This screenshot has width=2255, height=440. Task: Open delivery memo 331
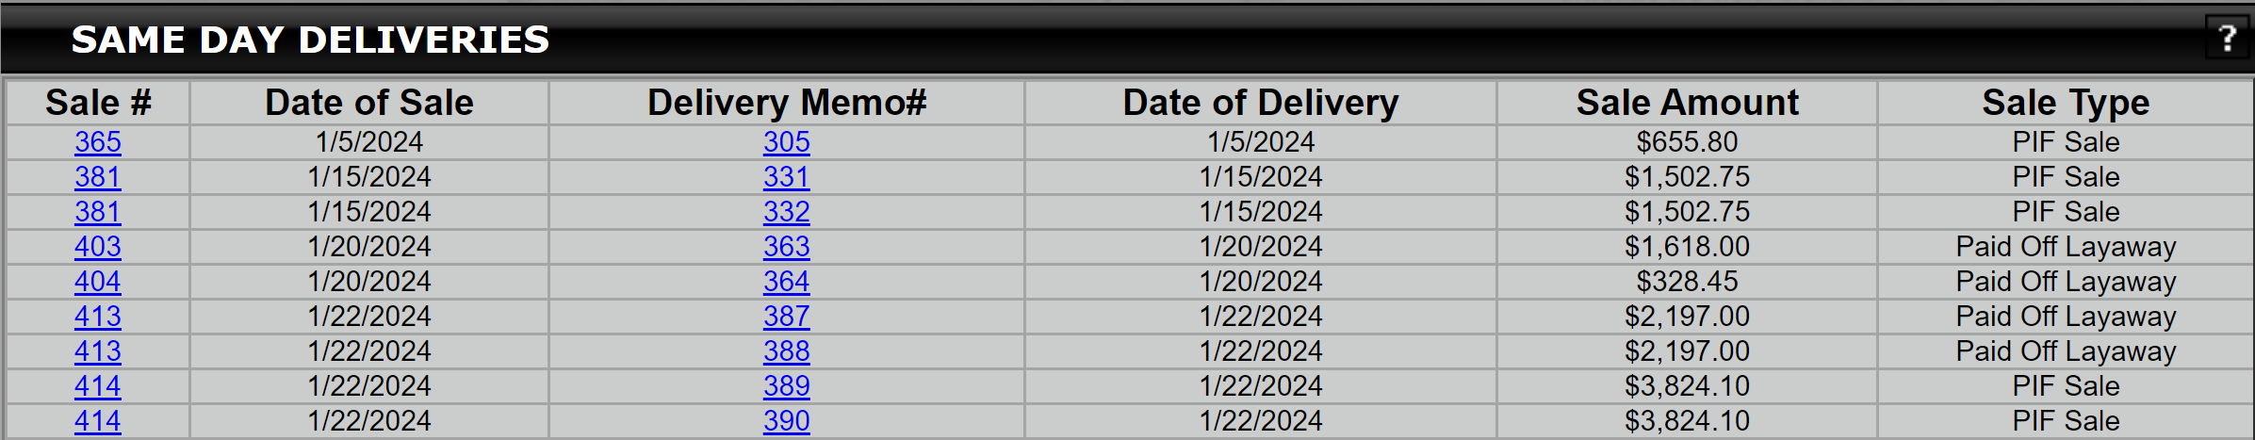787,176
